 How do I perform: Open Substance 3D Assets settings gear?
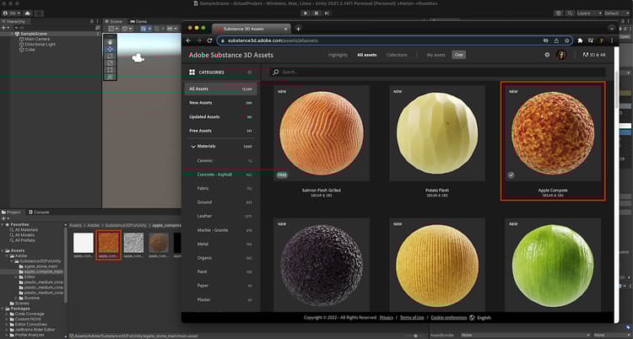[x=547, y=55]
